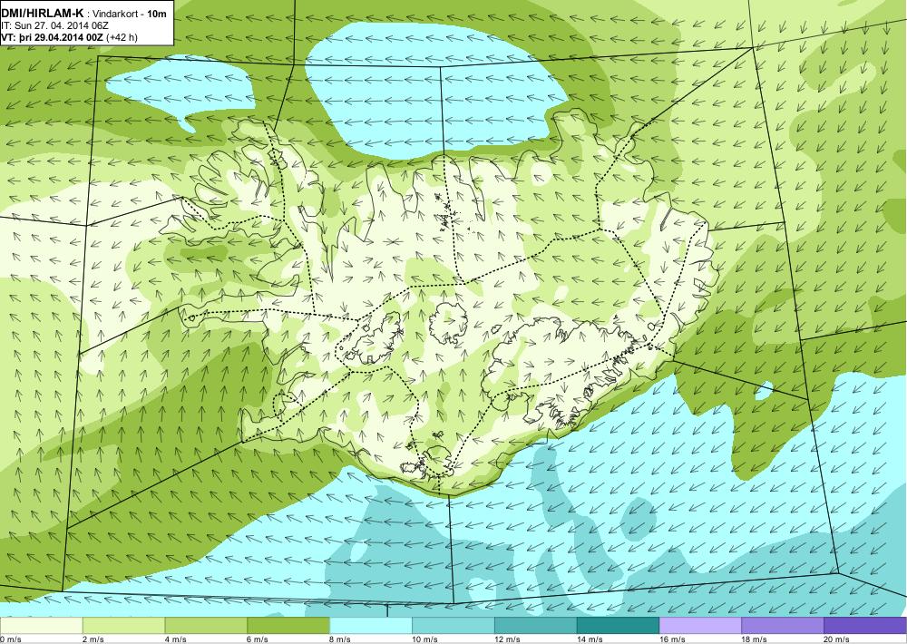Screen dimensions: 907x644
Task: Click the legend swatch between 0 and 2 m/s
Action: (x=41, y=626)
